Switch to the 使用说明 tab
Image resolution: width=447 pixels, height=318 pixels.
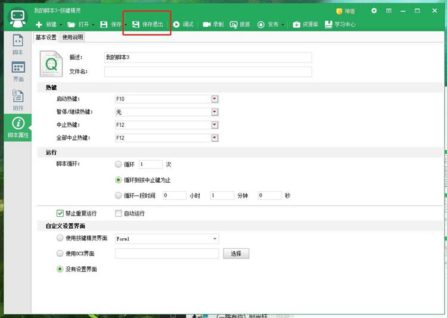click(x=73, y=38)
